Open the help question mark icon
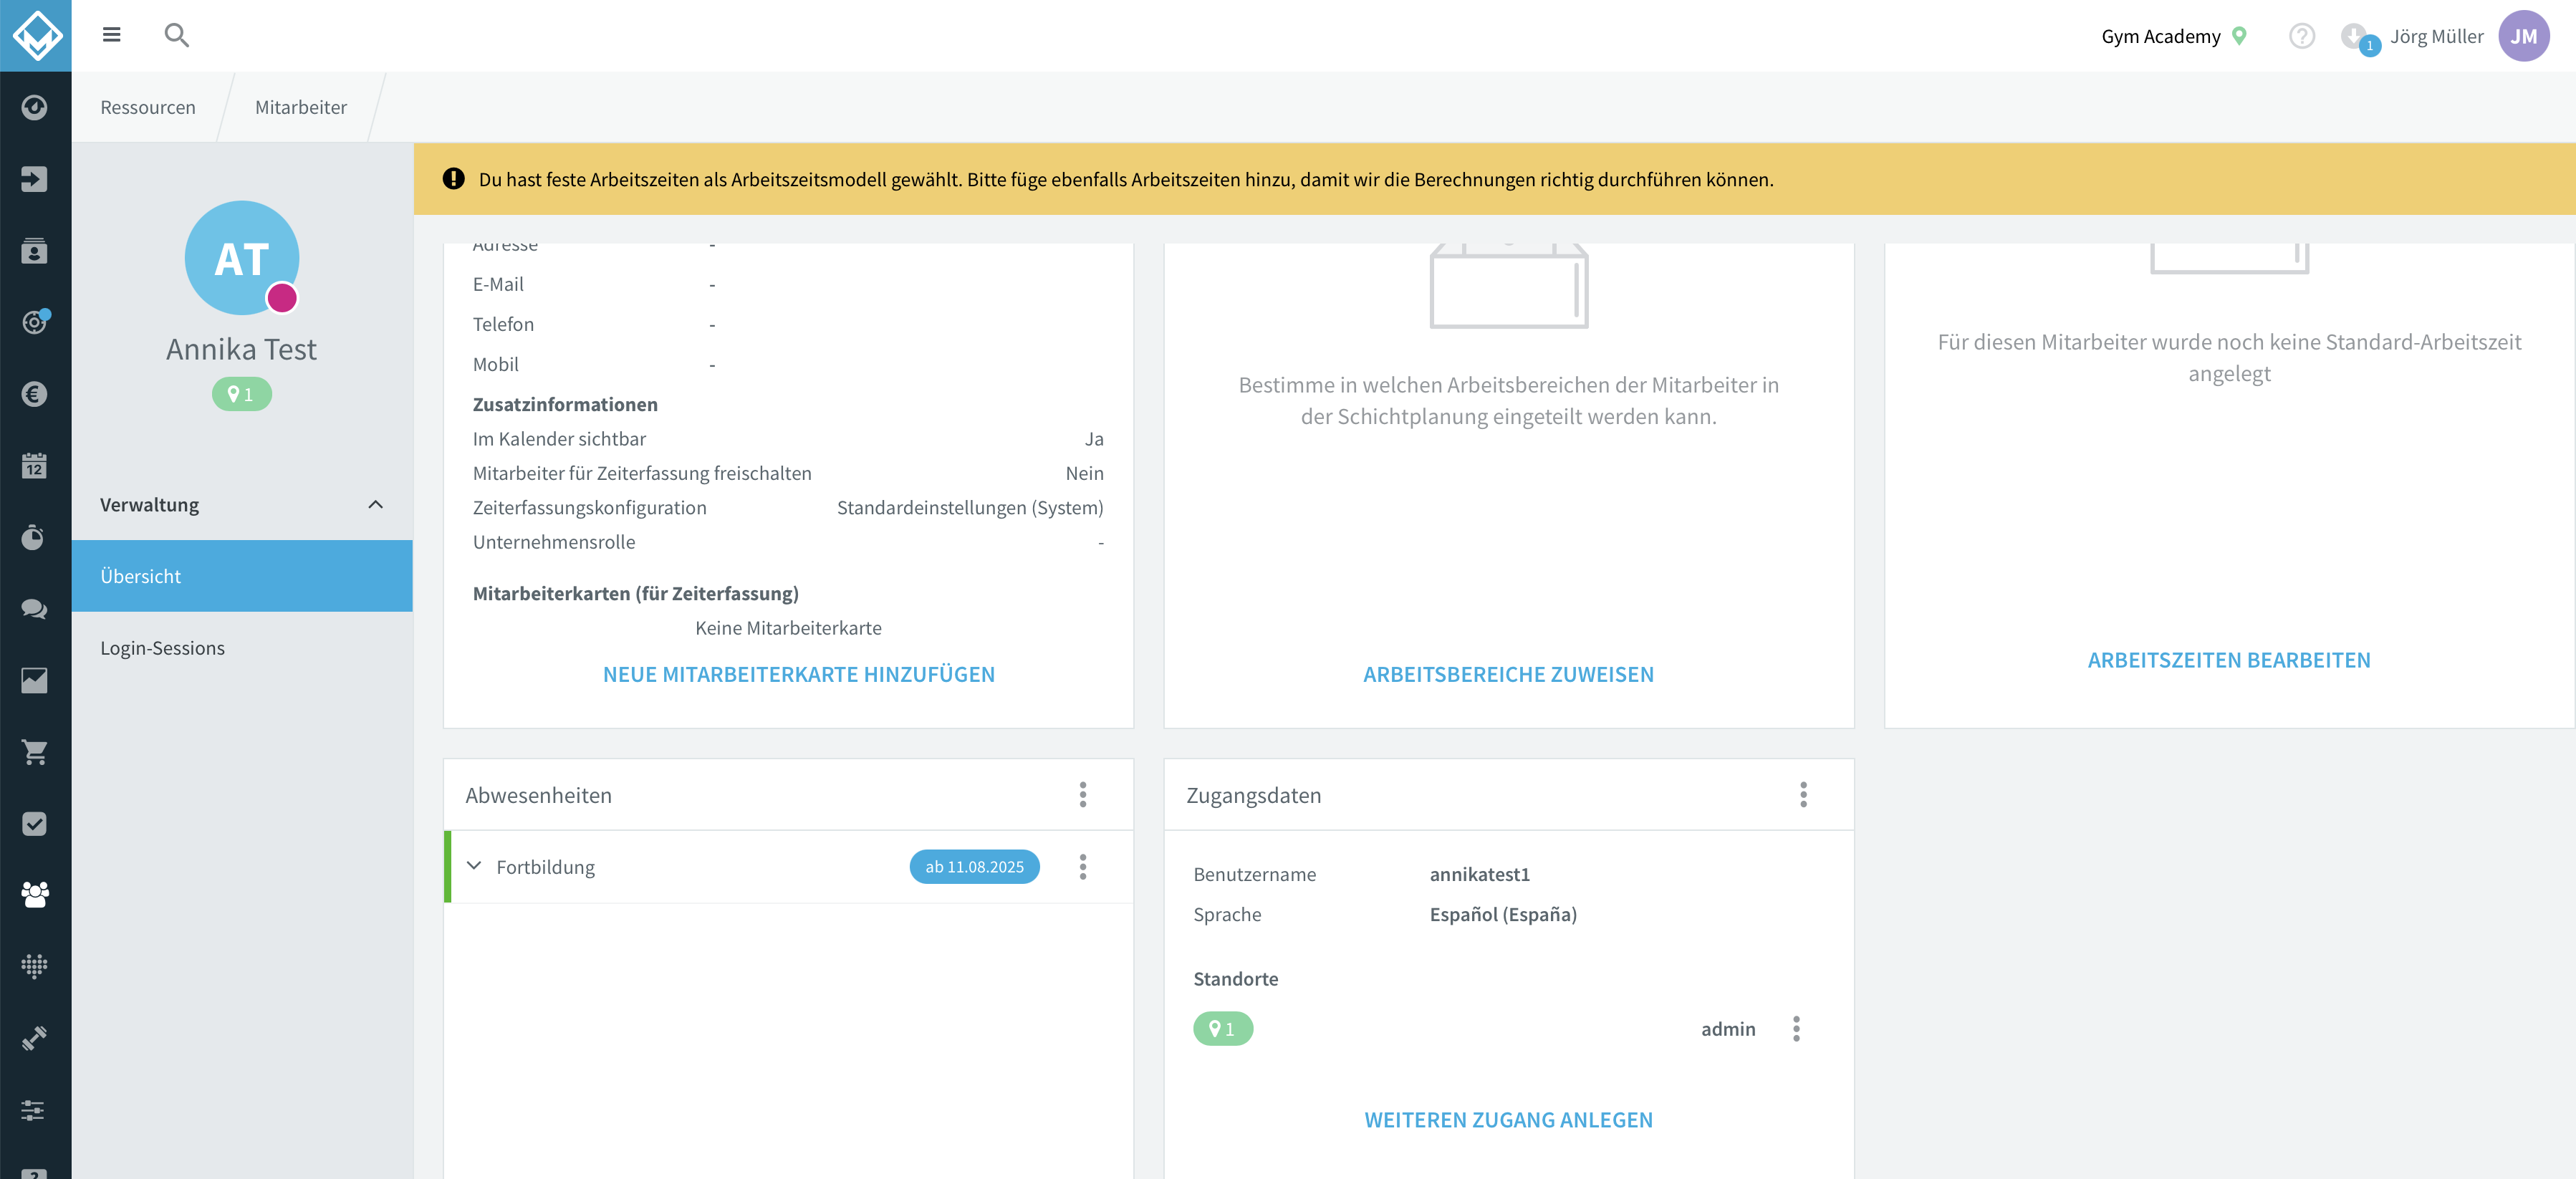Image resolution: width=2576 pixels, height=1179 pixels. (2302, 36)
